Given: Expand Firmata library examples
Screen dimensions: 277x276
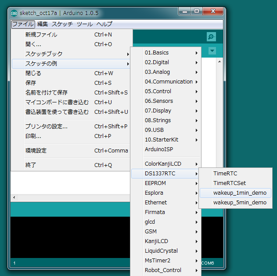Looking at the screenshot, I should click(166, 212).
